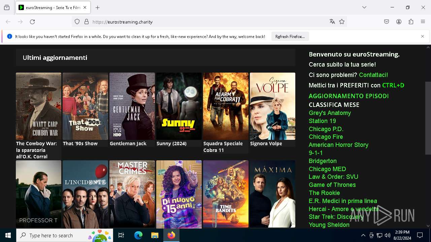Image resolution: width=431 pixels, height=242 pixels.
Task: Open the Master Crimes poster
Action: coord(132,194)
